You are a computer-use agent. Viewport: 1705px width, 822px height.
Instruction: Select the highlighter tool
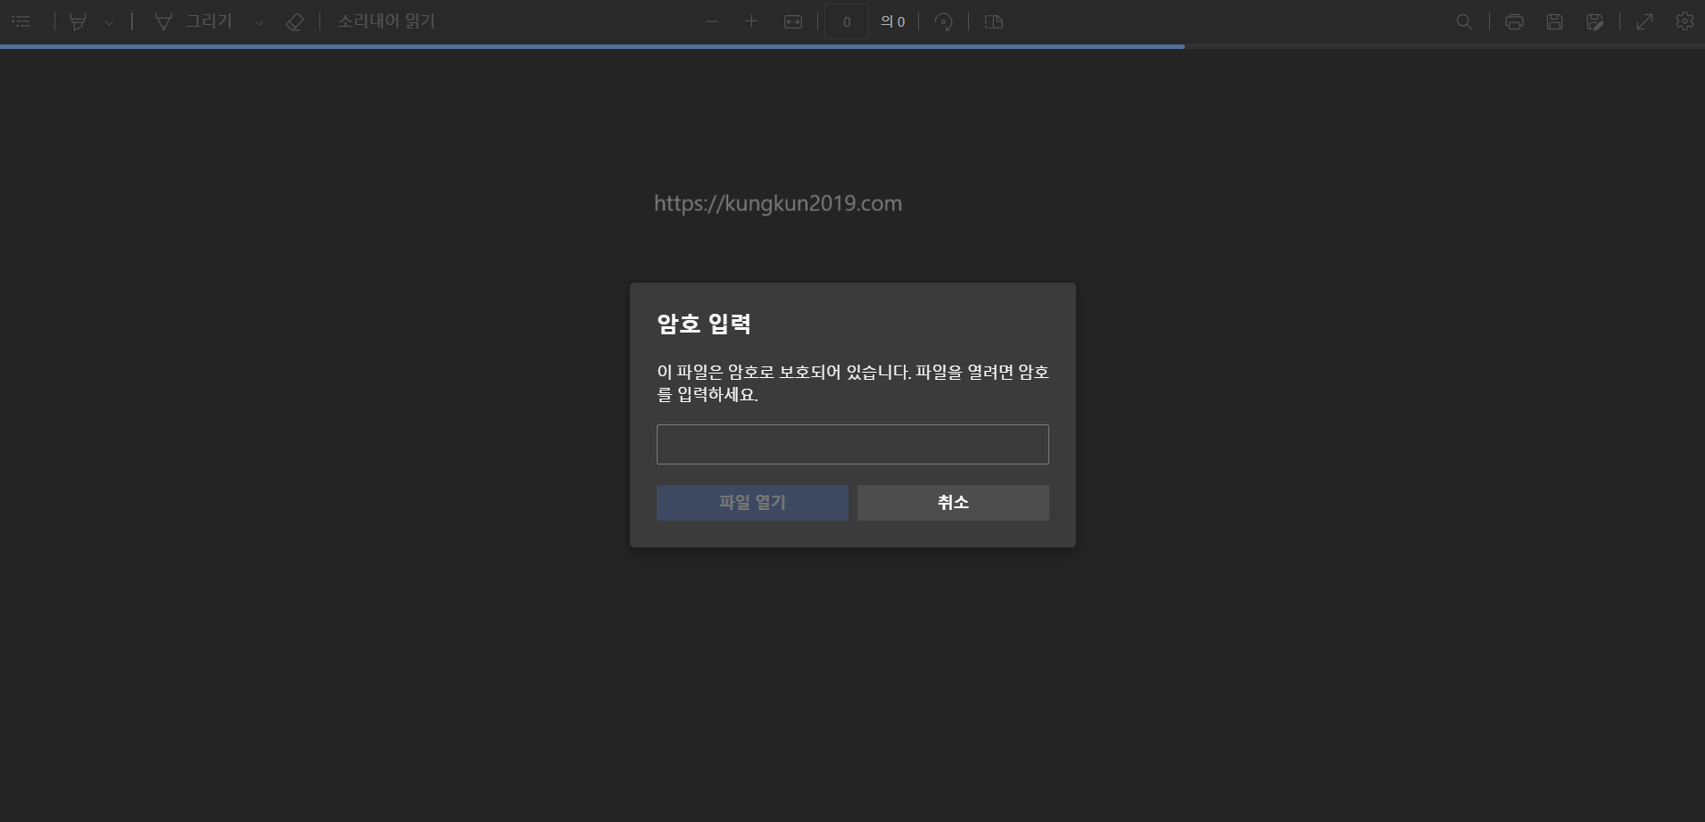click(79, 21)
